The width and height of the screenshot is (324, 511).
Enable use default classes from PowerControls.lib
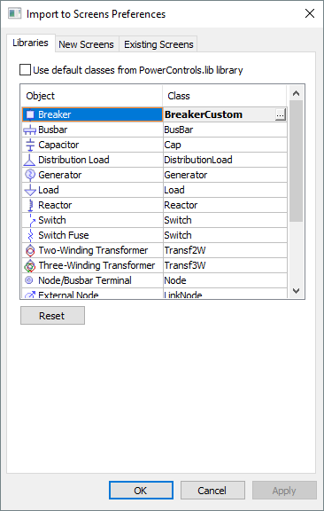click(25, 70)
